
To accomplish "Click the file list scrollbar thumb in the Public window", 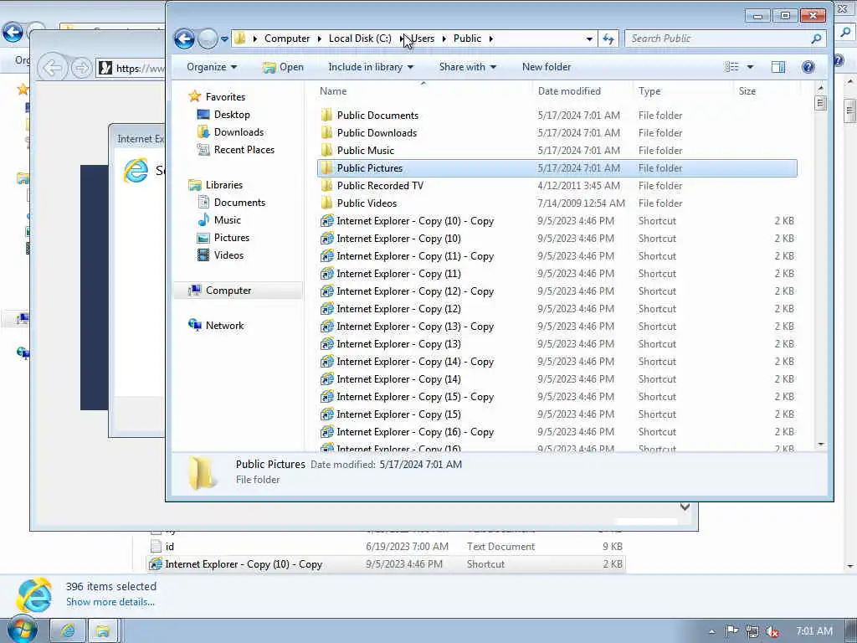I will pos(820,103).
